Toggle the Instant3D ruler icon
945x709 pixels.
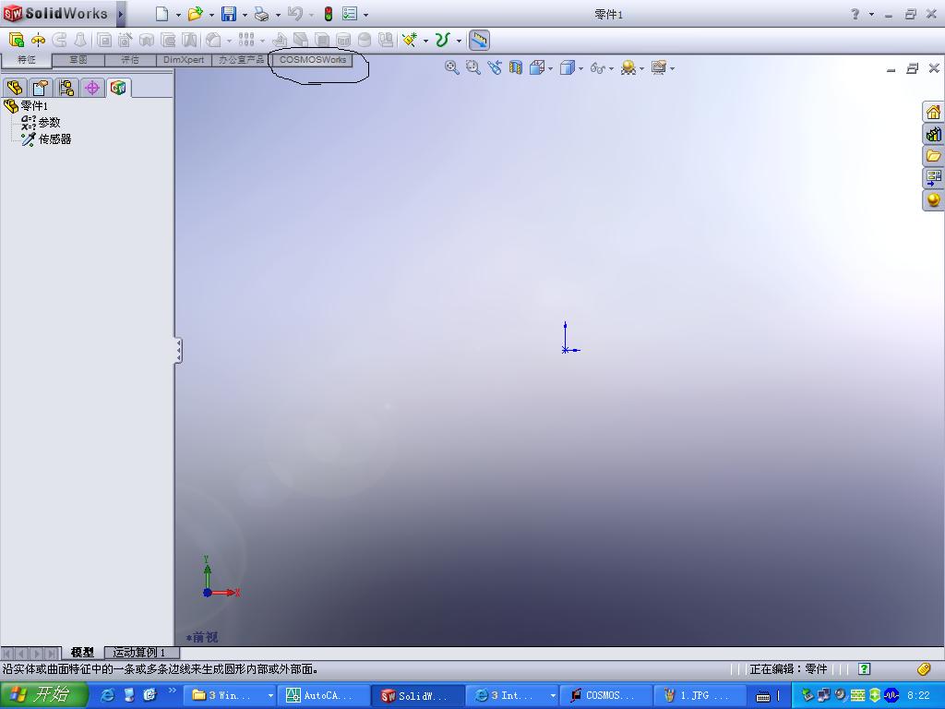(x=479, y=41)
